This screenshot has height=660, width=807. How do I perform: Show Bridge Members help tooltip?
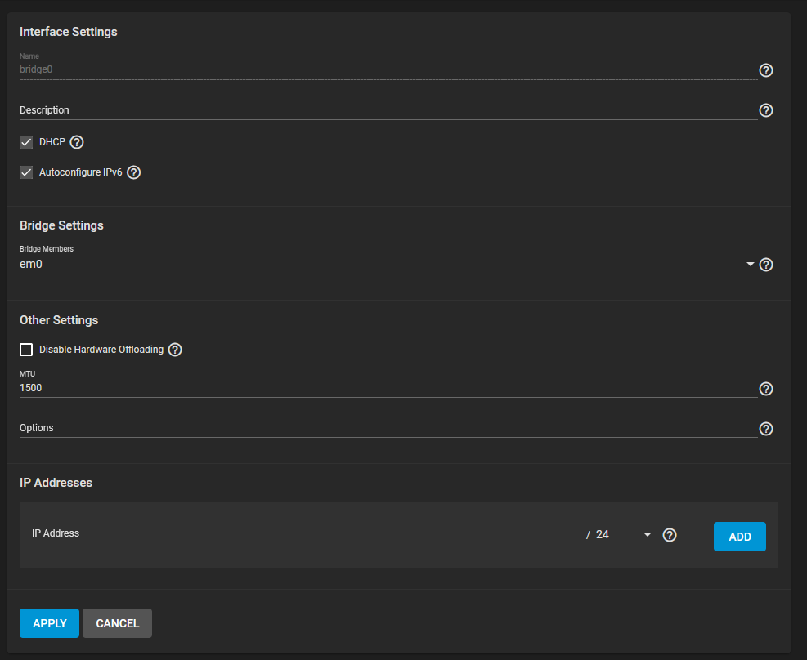[x=766, y=265]
